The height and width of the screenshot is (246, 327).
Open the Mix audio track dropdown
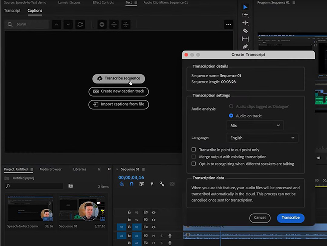[x=255, y=125]
